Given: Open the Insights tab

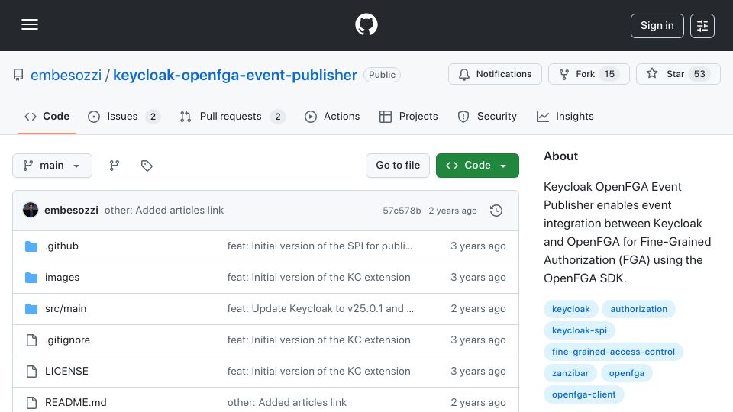Looking at the screenshot, I should 565,116.
